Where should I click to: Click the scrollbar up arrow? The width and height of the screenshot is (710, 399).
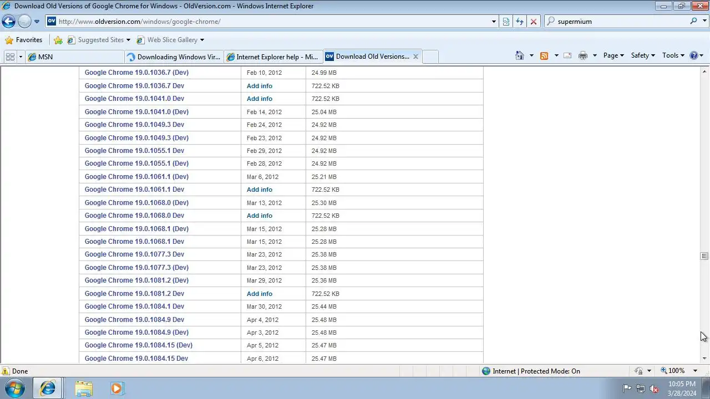coord(704,70)
